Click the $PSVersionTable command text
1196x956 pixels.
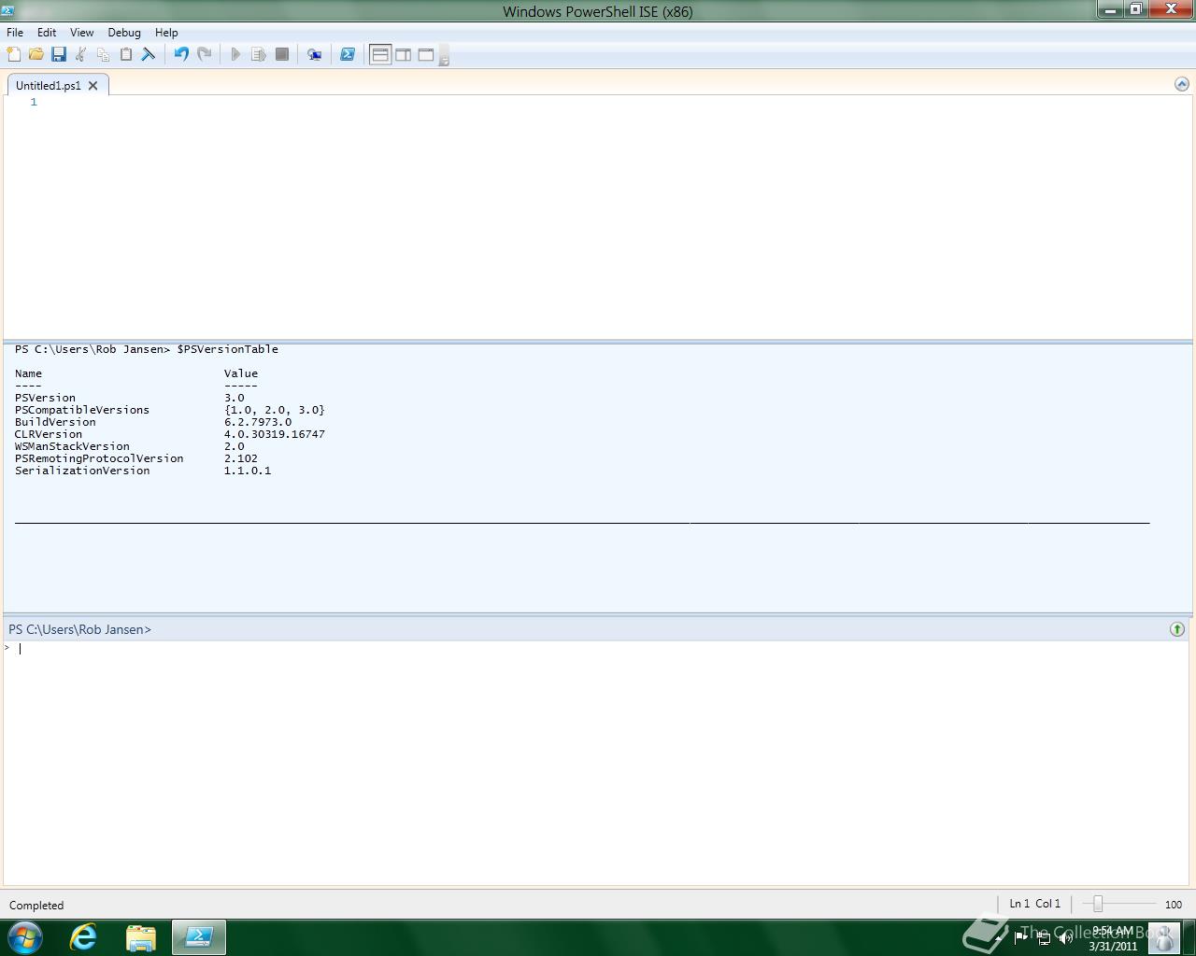(x=228, y=349)
